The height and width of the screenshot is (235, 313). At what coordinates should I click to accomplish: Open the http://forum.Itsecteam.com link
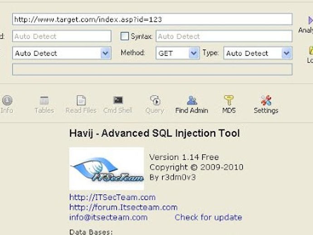(123, 207)
